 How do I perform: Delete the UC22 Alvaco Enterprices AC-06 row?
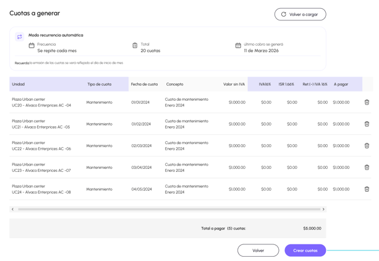pyautogui.click(x=367, y=145)
